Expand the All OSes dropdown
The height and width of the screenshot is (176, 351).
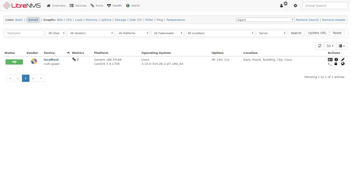[x=56, y=33]
